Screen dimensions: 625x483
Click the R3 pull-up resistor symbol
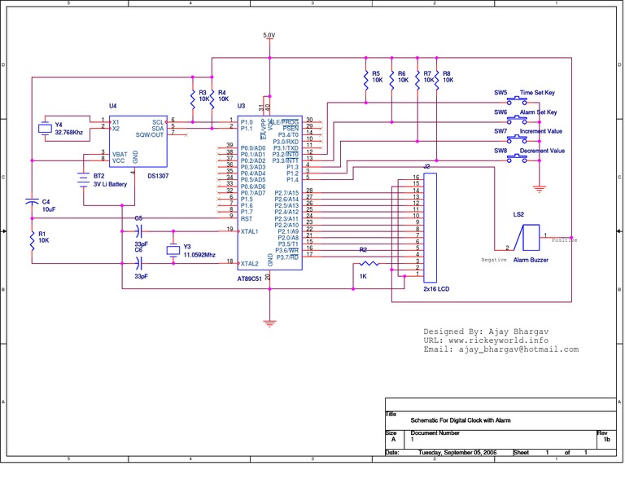193,99
